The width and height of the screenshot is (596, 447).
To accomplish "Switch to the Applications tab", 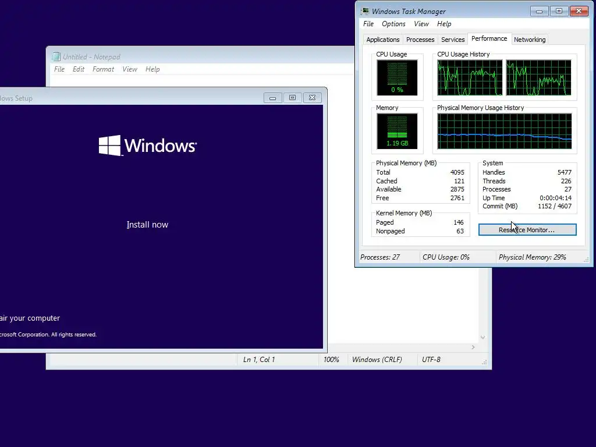I will pyautogui.click(x=383, y=40).
